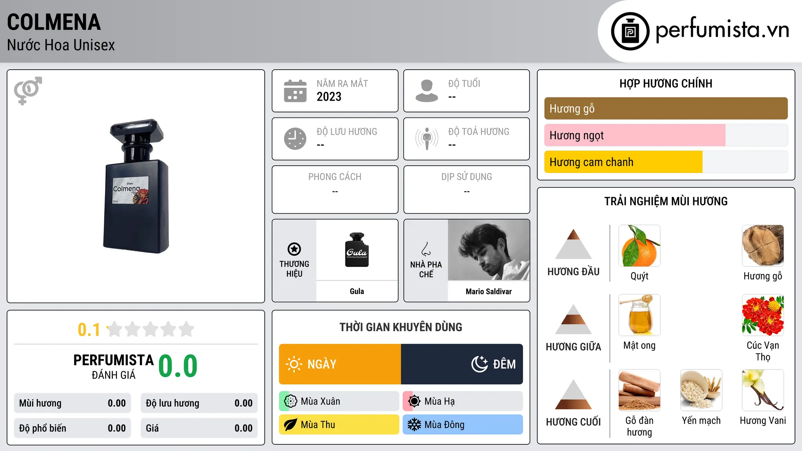Screen dimensions: 802x451
Task: Click the Độ lưu hương 0.00 score row
Action: click(x=199, y=403)
